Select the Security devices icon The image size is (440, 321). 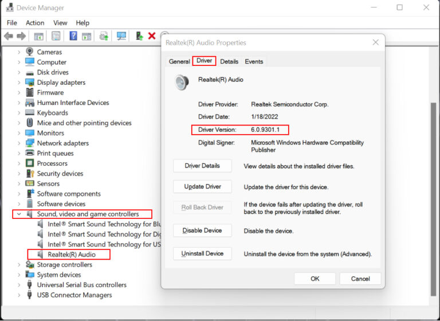pos(29,173)
